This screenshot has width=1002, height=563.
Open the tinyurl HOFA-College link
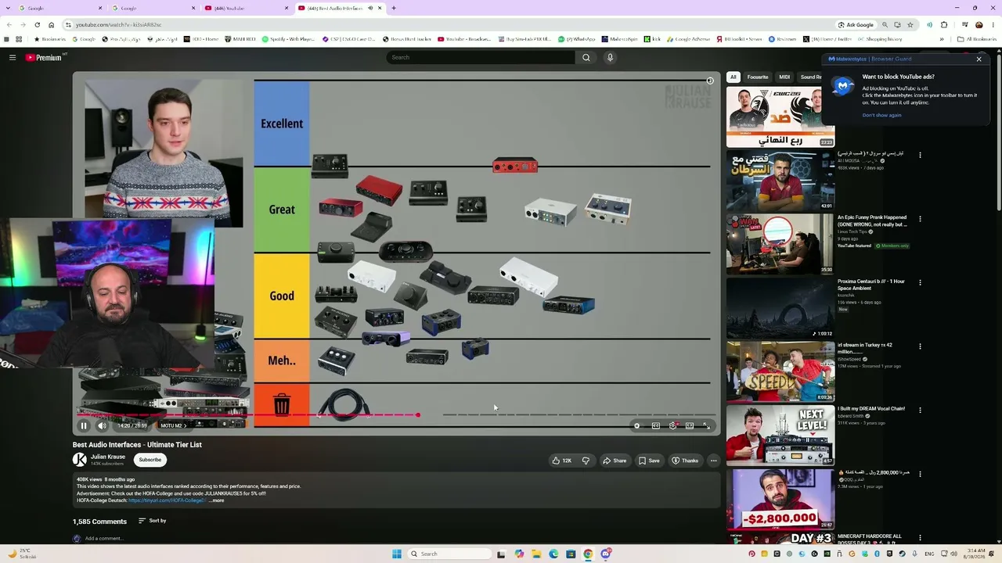[x=167, y=500]
